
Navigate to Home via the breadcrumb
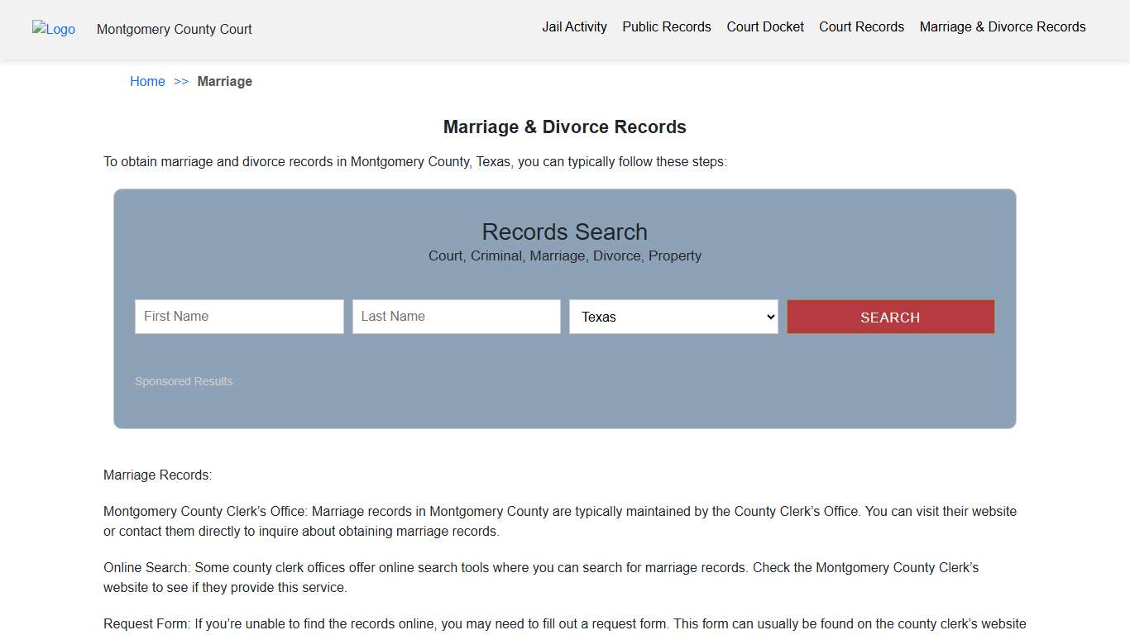click(x=147, y=81)
